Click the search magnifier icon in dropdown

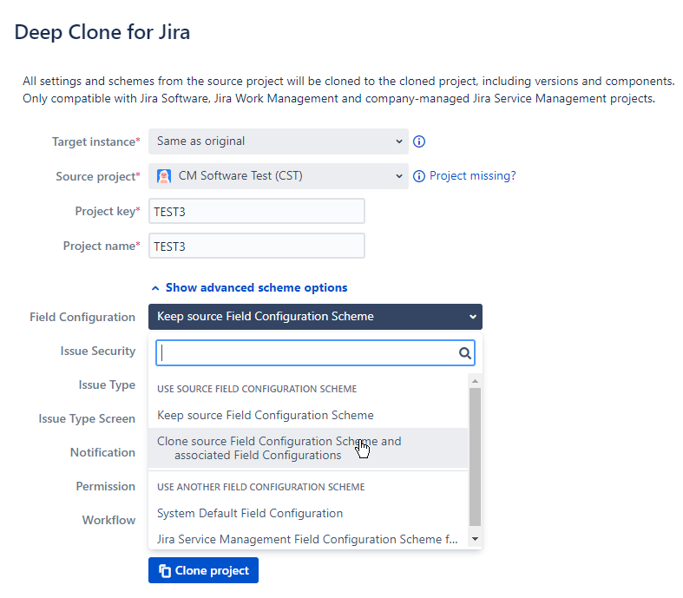tap(465, 352)
